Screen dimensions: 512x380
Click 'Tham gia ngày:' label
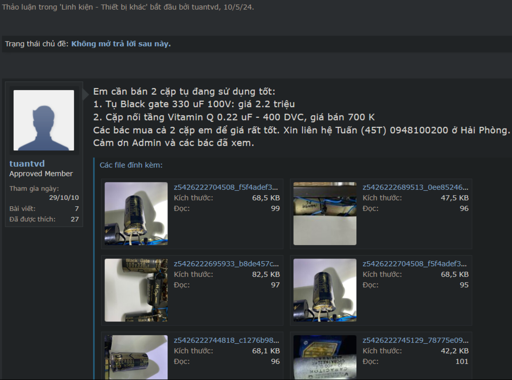(x=34, y=189)
